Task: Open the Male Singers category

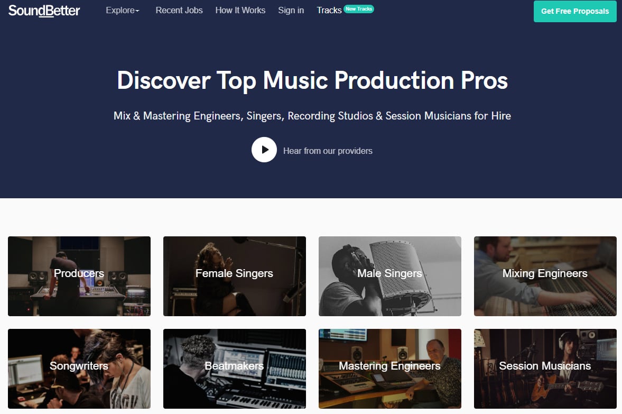Action: coord(389,276)
